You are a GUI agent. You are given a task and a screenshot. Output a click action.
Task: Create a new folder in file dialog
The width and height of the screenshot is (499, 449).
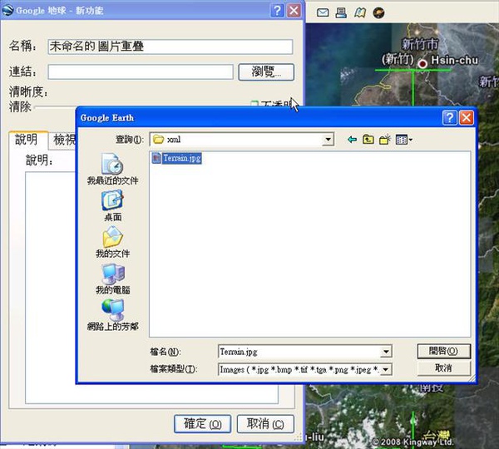[385, 140]
